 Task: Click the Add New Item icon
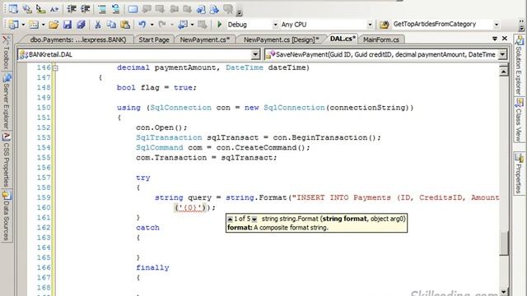point(34,25)
